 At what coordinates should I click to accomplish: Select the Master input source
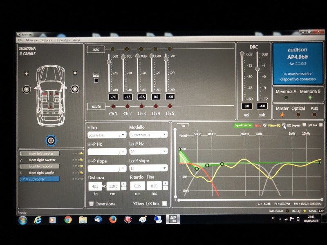282,115
